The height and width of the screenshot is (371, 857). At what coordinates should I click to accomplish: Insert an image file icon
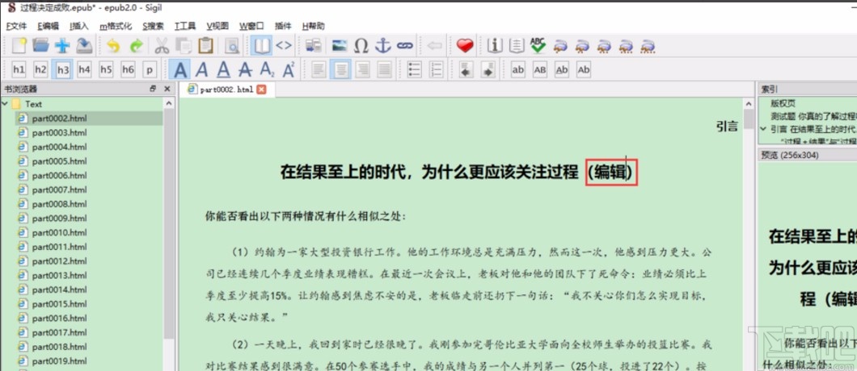click(340, 46)
